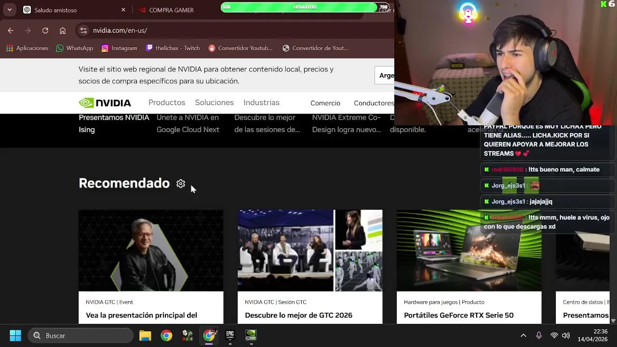The width and height of the screenshot is (617, 347).
Task: Open NVIDIA Extreme Co-Design news link
Action: tap(347, 123)
